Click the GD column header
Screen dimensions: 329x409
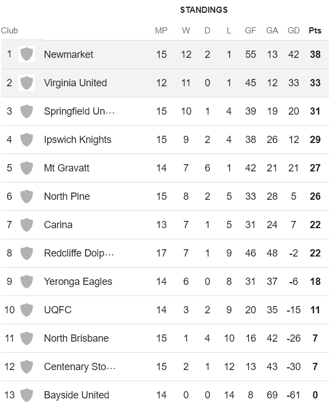tap(293, 31)
